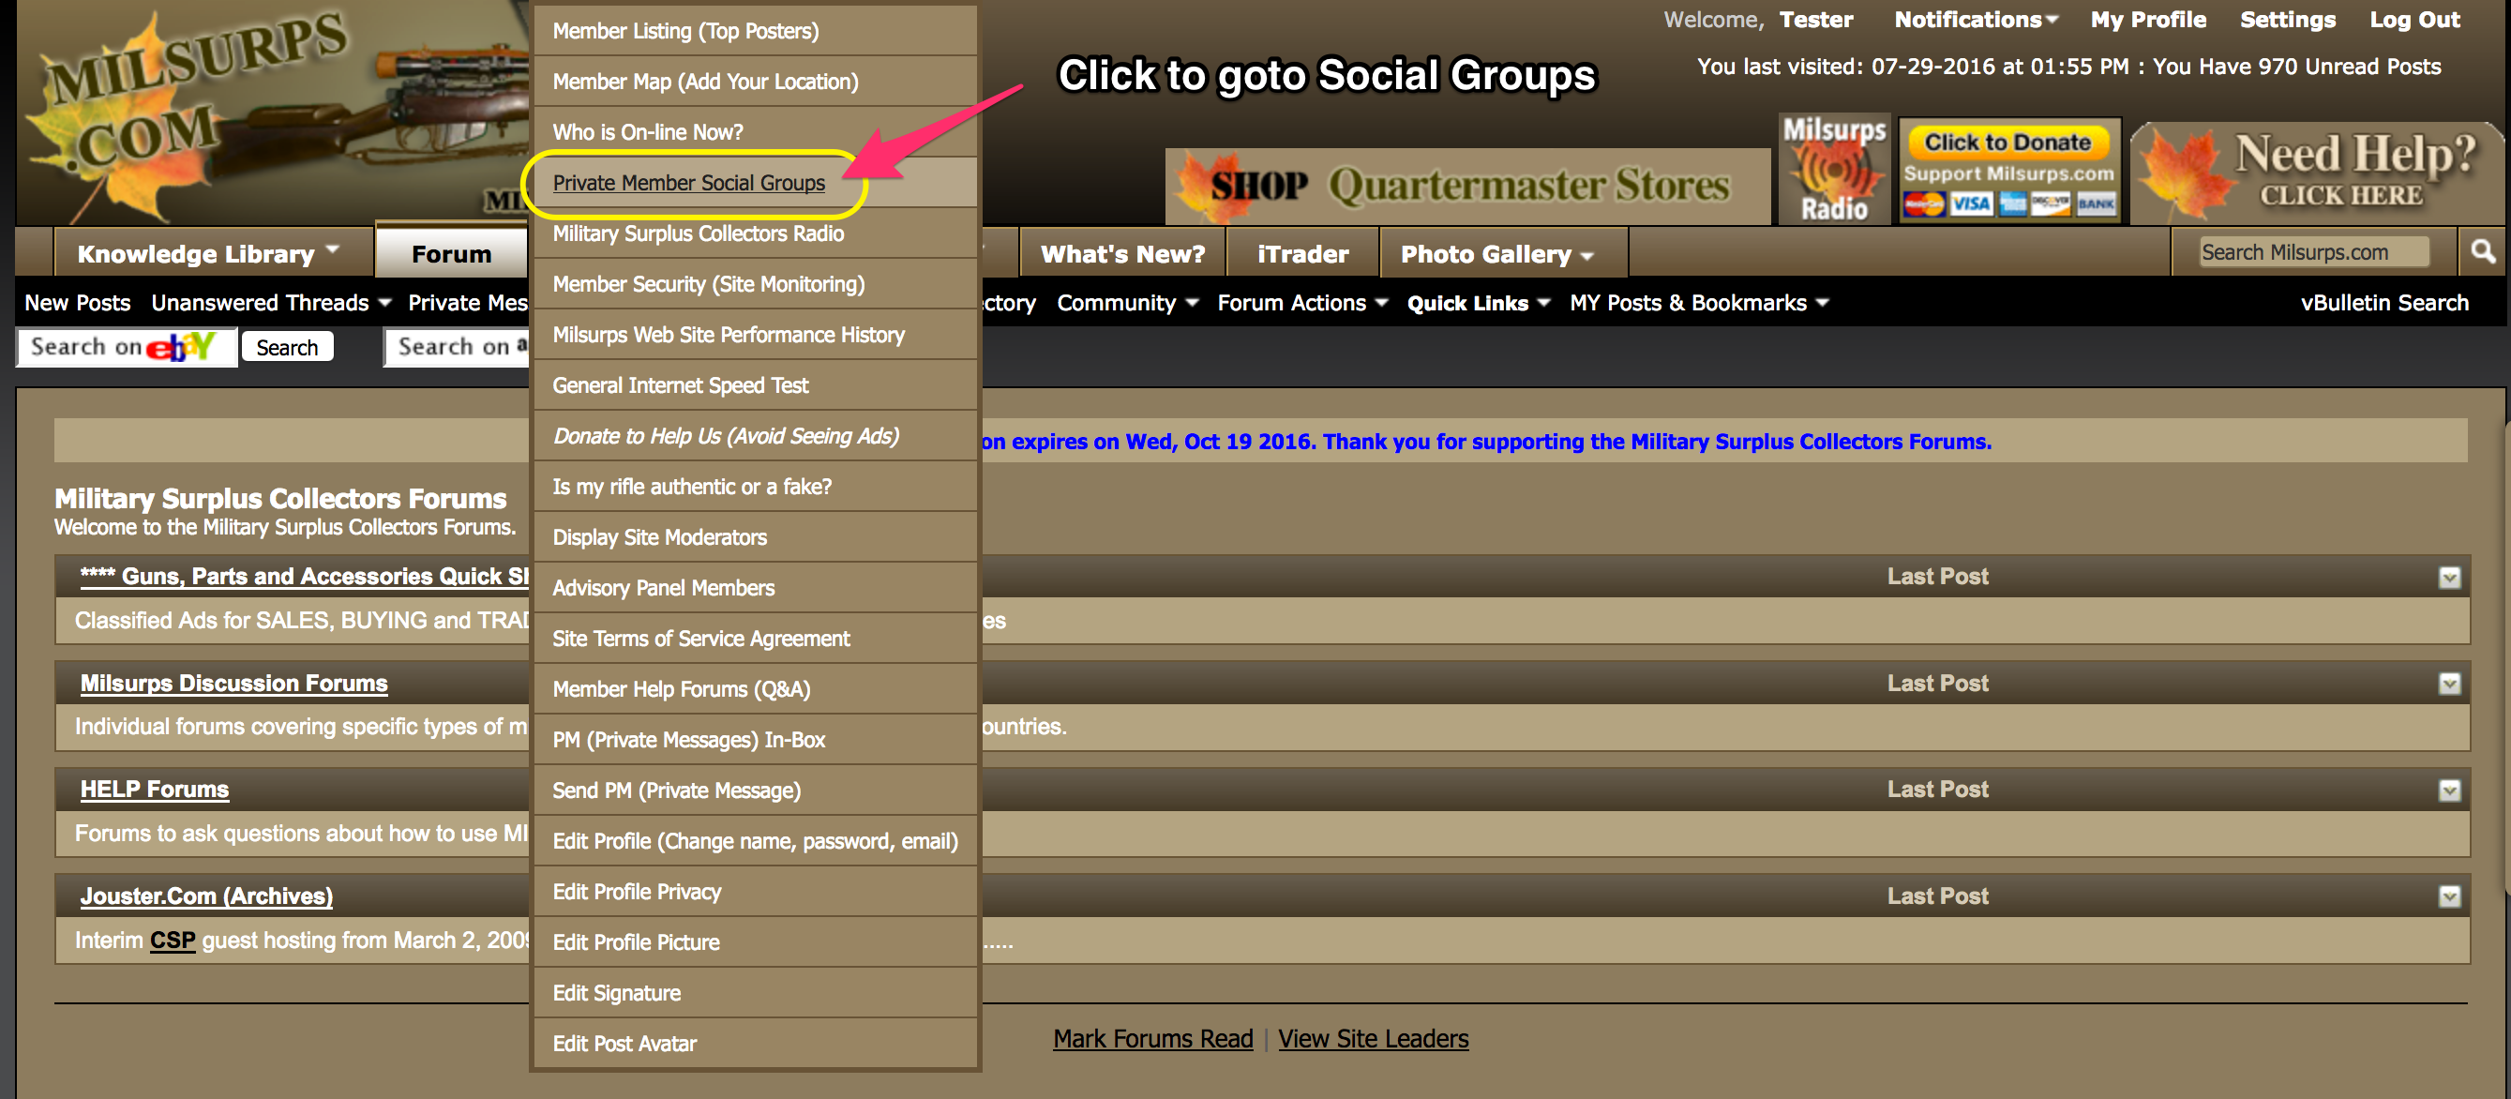Screen dimensions: 2511x1099
Task: Select Site Terms of Service Agreement
Action: click(x=755, y=639)
